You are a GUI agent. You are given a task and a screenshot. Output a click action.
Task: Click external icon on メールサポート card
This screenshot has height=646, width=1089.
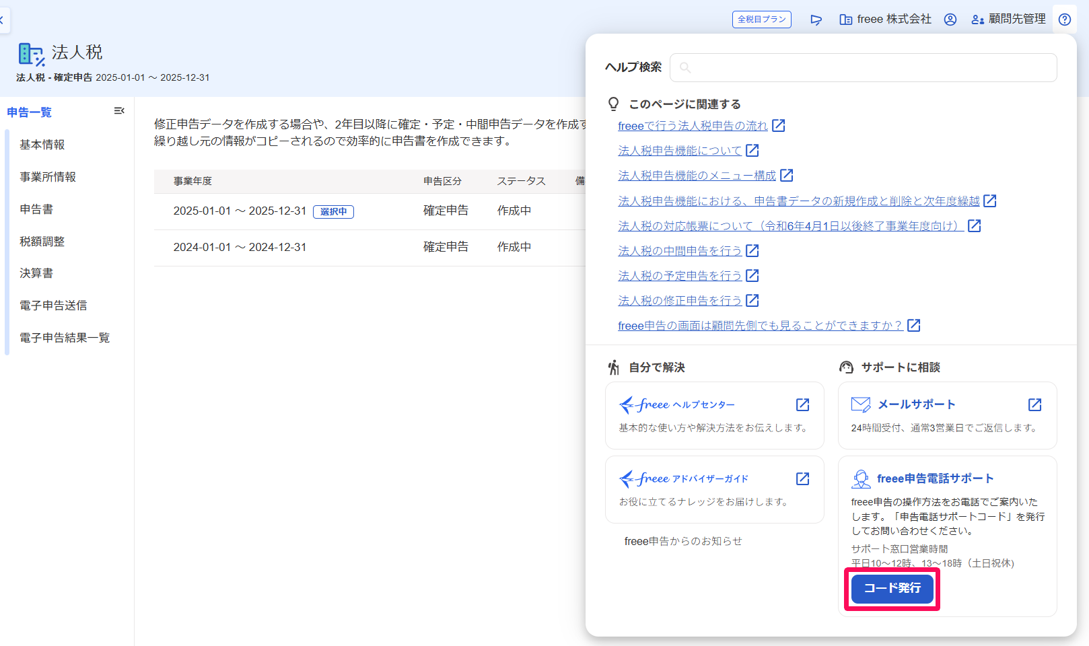pyautogui.click(x=1035, y=404)
